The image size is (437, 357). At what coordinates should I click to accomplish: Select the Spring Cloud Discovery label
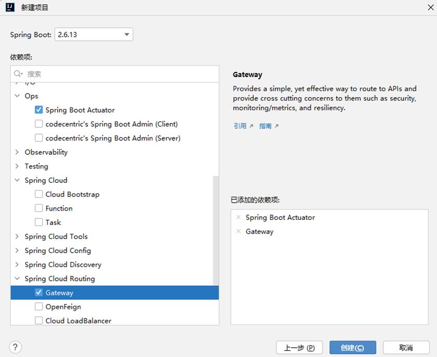point(63,265)
